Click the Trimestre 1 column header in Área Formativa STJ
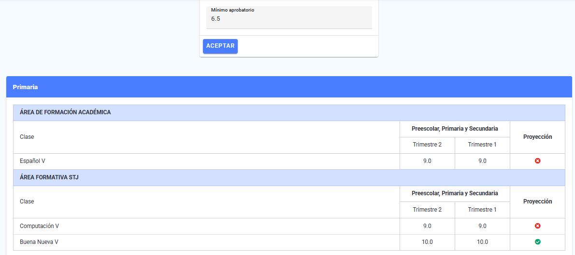Viewport: 575px width, 255px height. pyautogui.click(x=482, y=210)
